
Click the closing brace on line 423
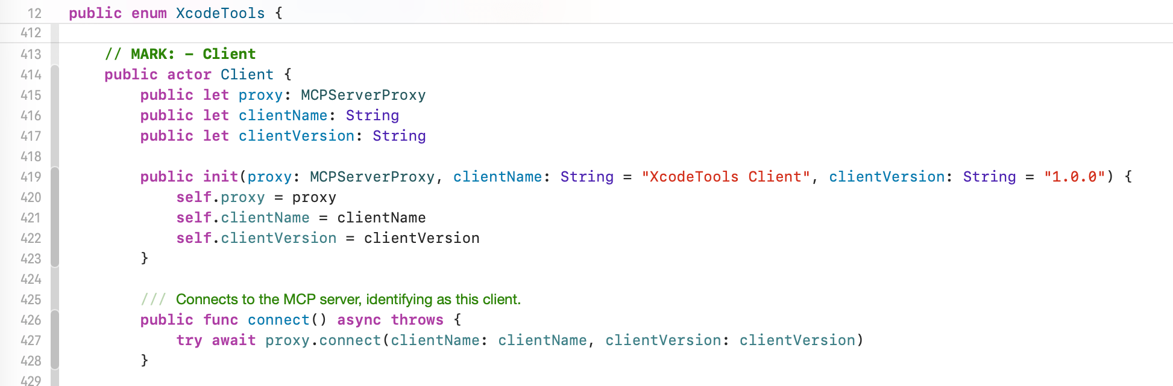click(145, 258)
